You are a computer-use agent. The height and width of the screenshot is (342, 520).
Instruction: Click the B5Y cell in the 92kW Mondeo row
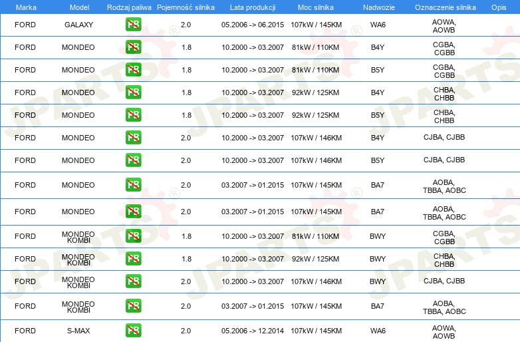378,114
